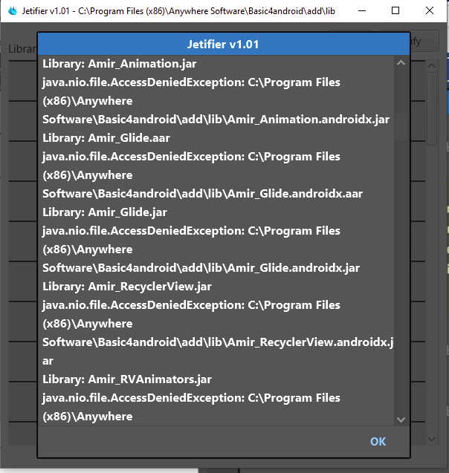Viewport: 449px width, 473px height.
Task: Click the 'Library: Amir_Glide.aar' line
Action: (106, 138)
